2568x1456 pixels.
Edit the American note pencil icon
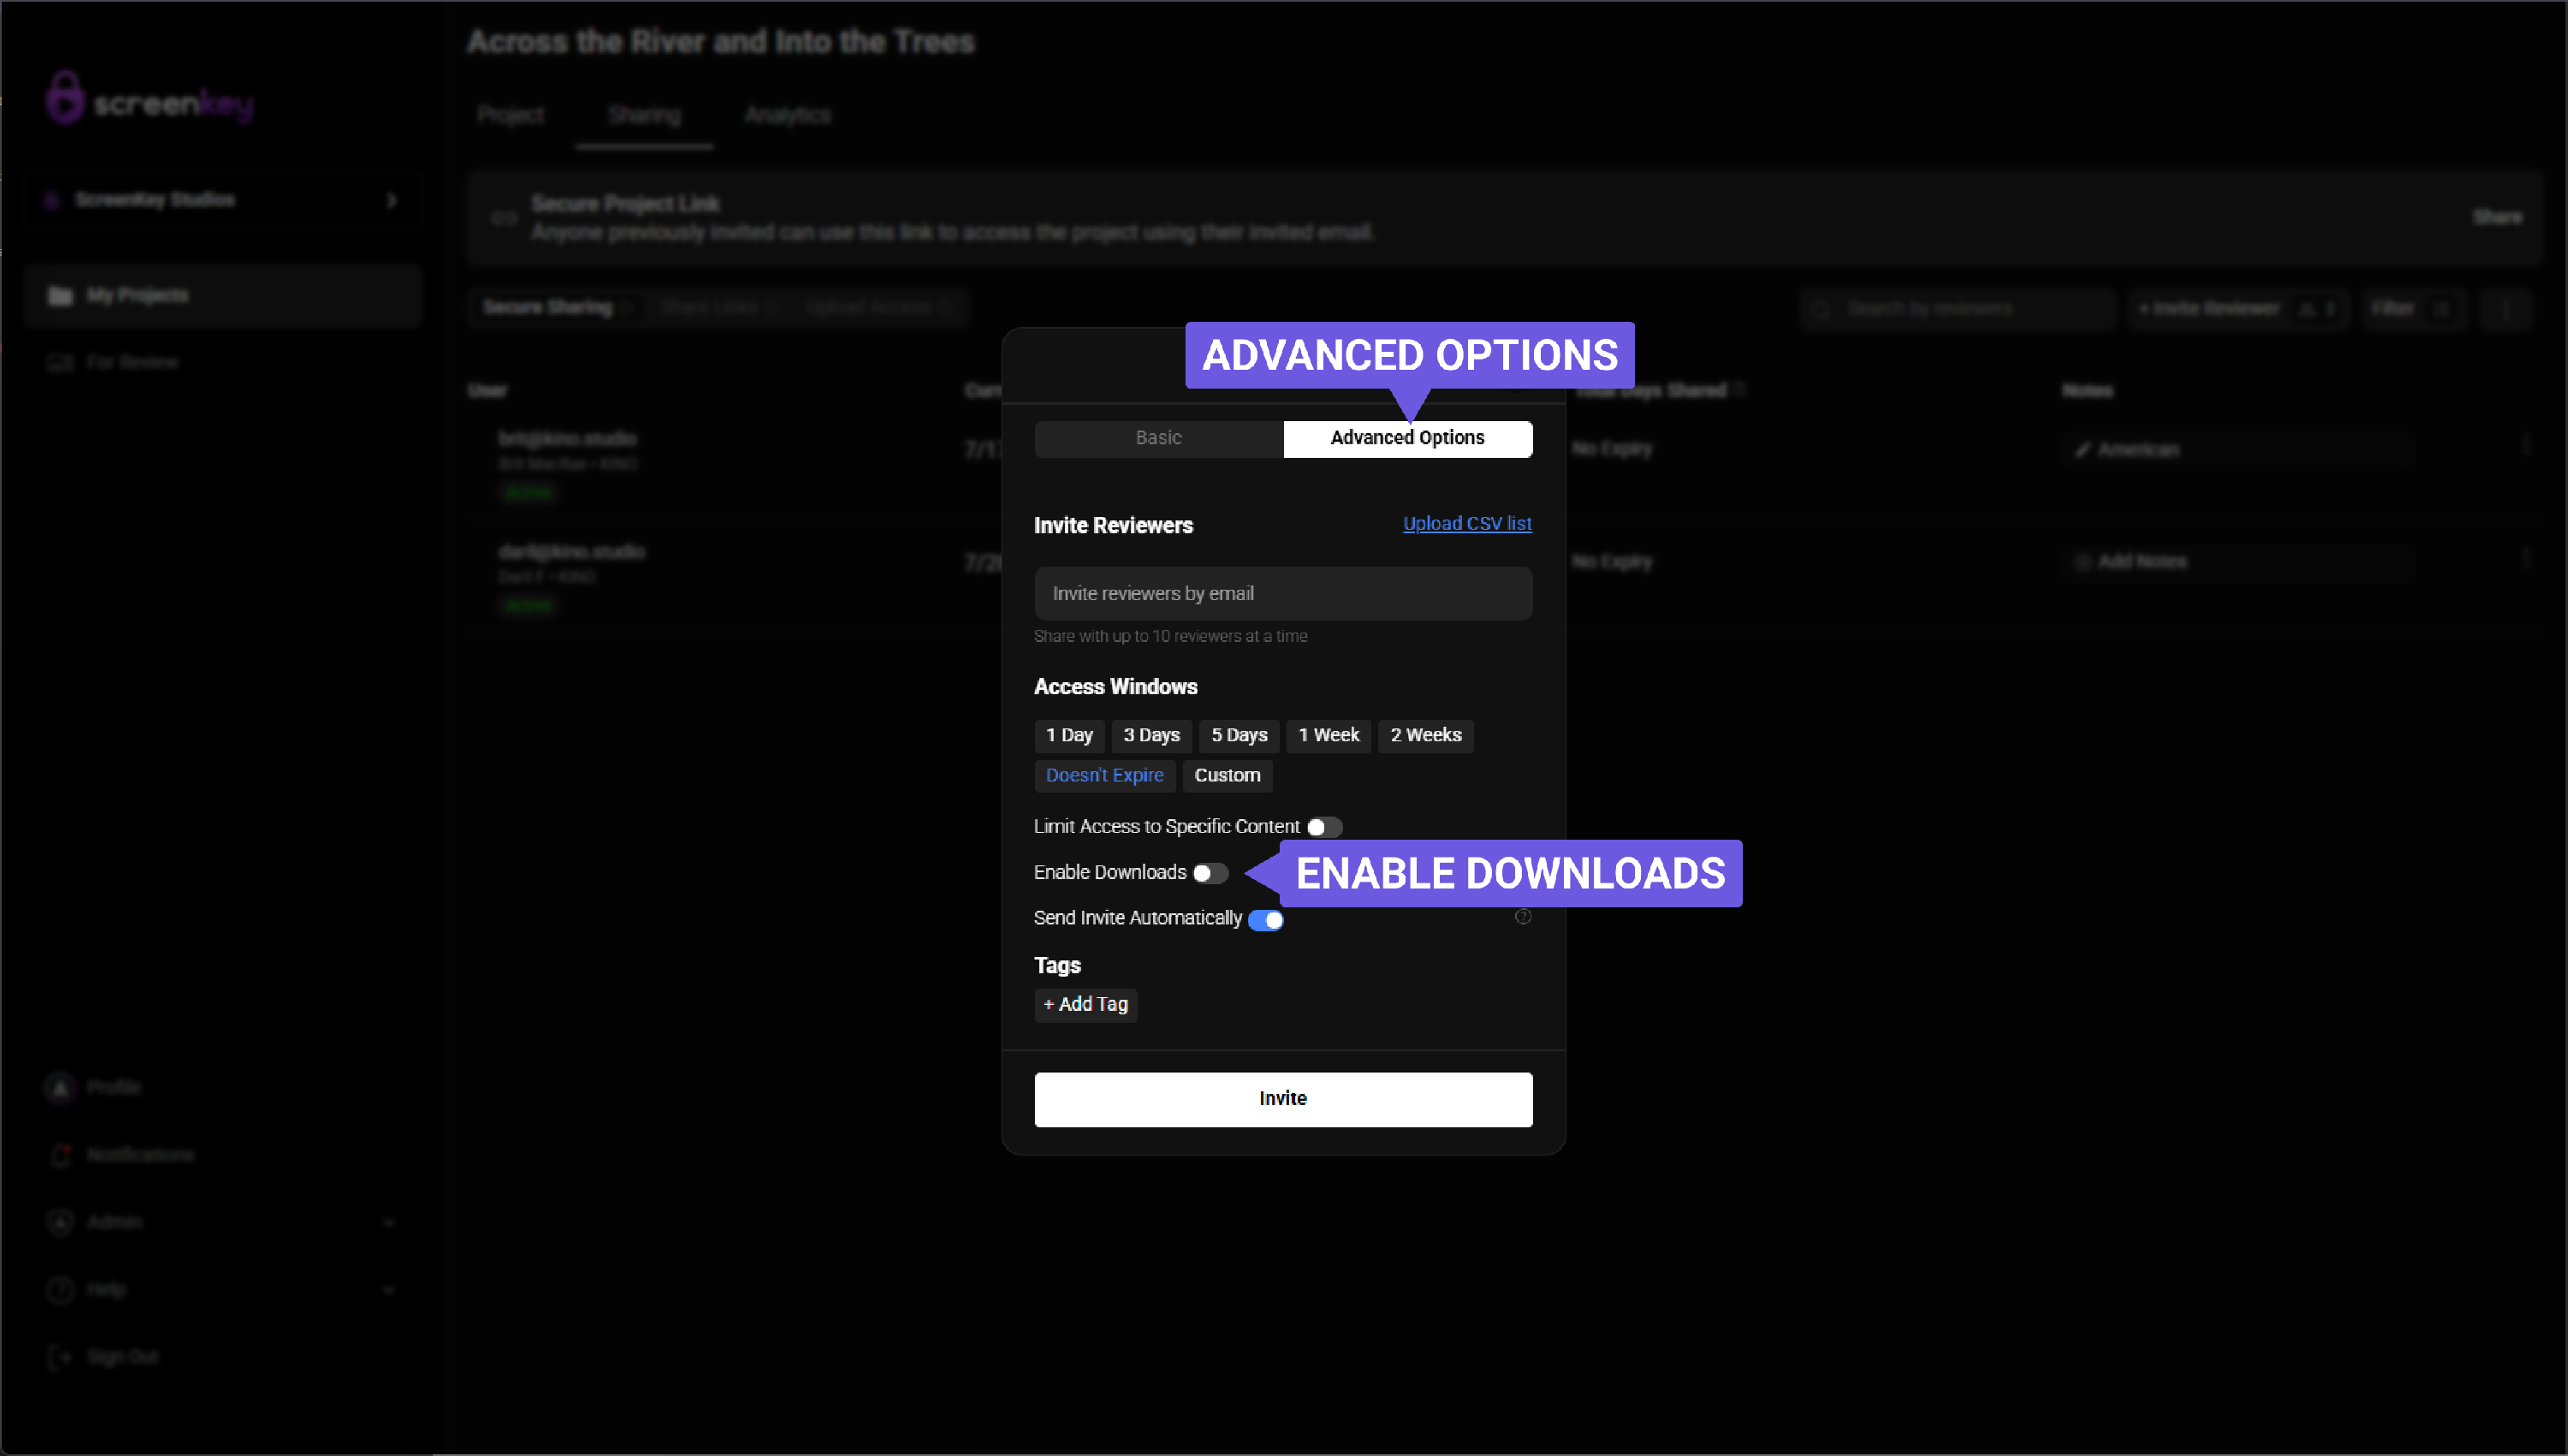(2082, 450)
